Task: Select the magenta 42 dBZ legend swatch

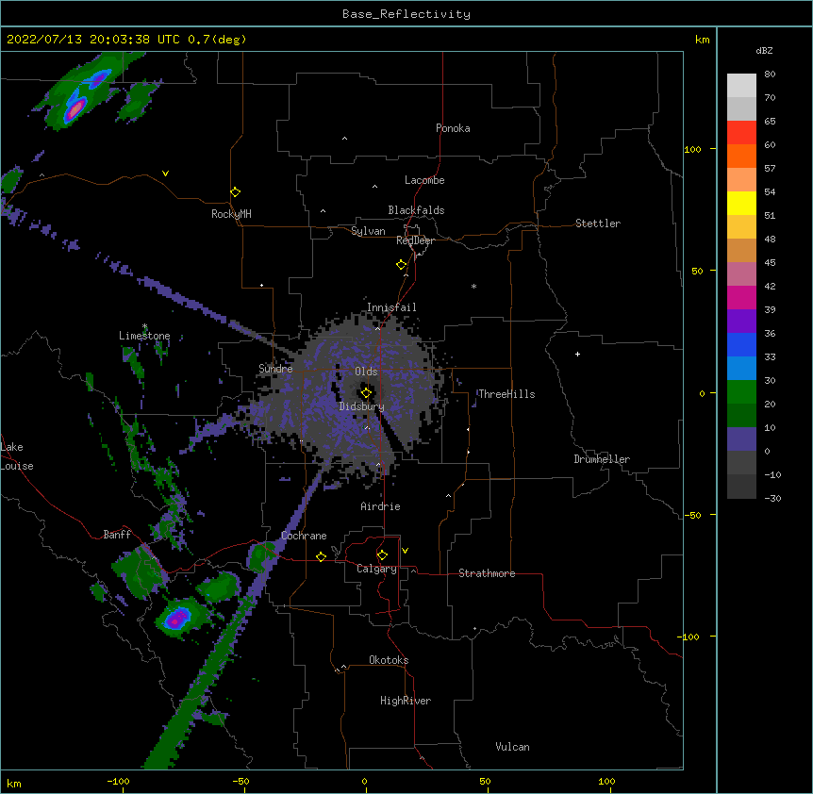Action: 741,297
